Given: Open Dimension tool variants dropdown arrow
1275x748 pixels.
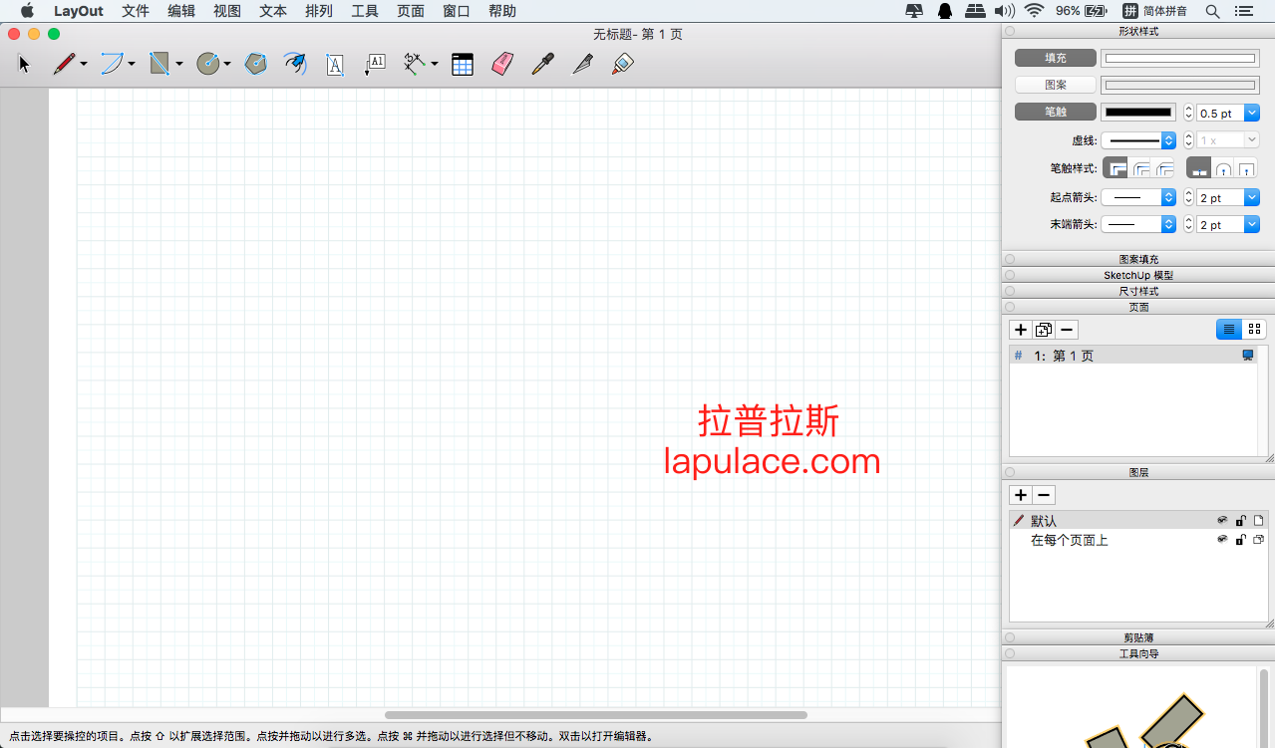Looking at the screenshot, I should (435, 65).
